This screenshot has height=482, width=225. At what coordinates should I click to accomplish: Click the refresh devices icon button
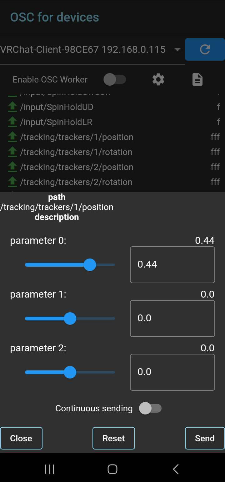tap(205, 49)
